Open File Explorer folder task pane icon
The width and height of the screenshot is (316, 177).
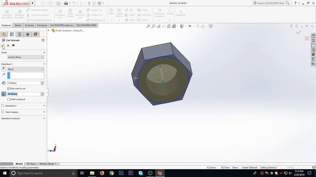click(314, 45)
